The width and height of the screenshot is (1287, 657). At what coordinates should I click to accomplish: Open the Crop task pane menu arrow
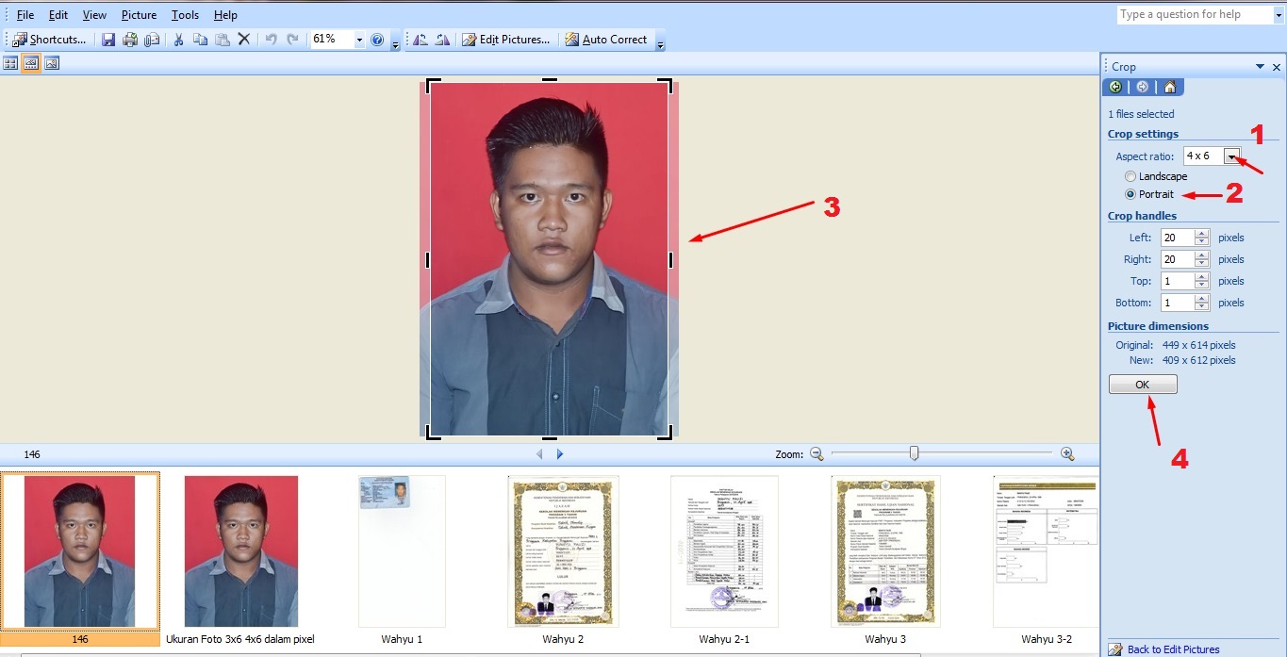(1260, 67)
